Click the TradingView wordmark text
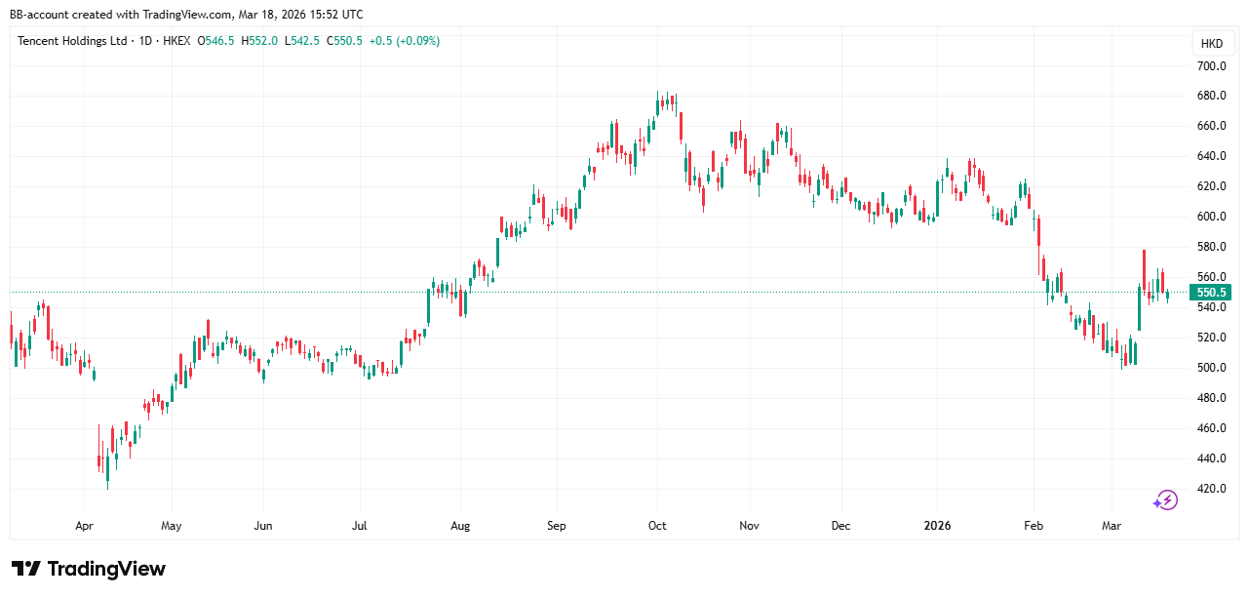This screenshot has width=1249, height=598. (x=106, y=569)
